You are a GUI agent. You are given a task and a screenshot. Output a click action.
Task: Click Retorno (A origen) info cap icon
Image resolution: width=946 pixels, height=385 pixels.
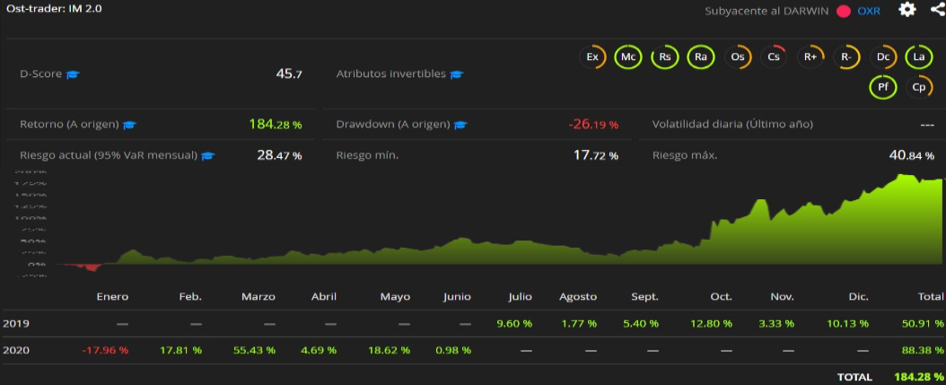pos(129,125)
